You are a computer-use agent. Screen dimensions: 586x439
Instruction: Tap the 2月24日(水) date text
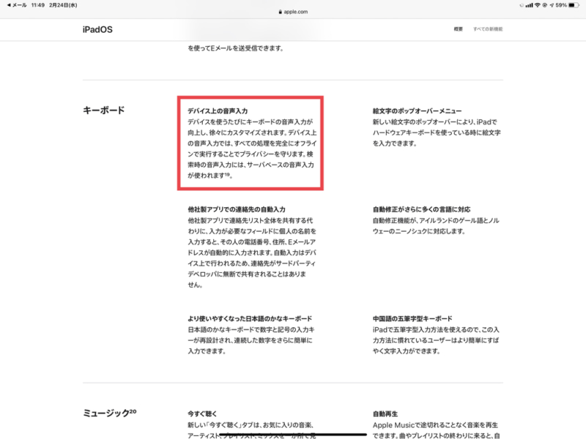(x=63, y=5)
